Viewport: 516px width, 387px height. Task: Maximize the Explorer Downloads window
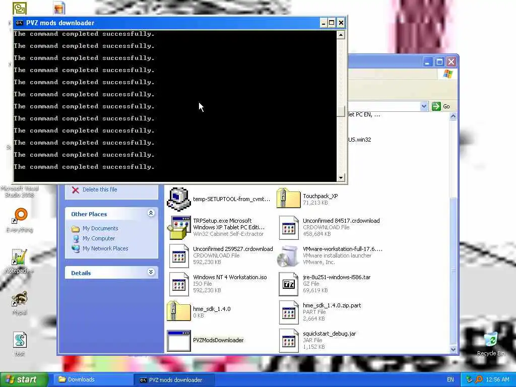click(x=439, y=62)
